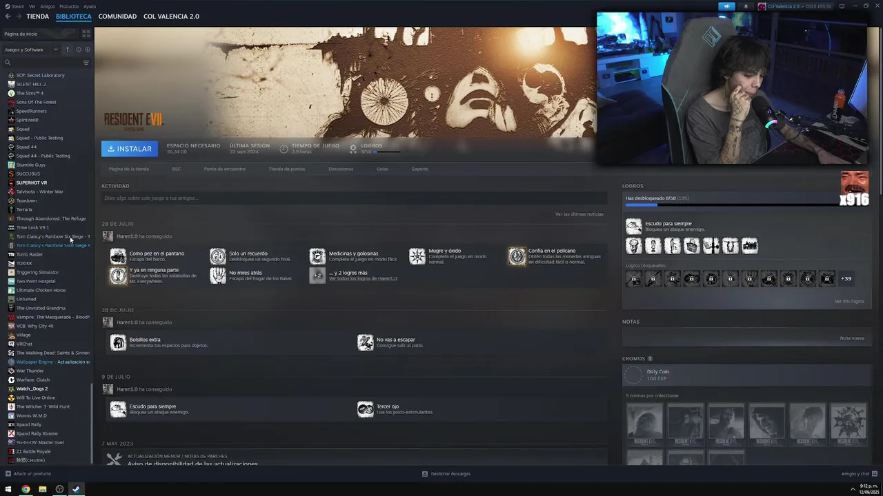Viewport: 883px width, 496px height.
Task: Select Terraria in the game list
Action: tap(24, 209)
